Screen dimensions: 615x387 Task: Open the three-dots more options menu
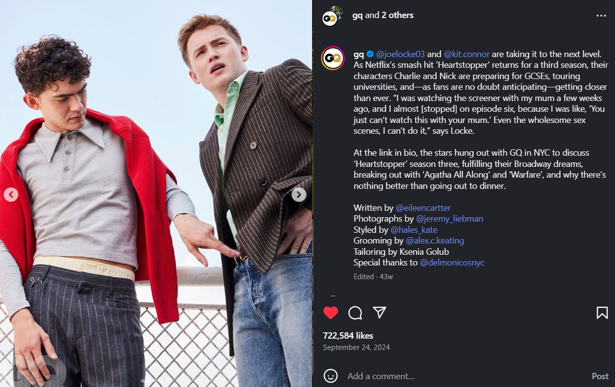click(601, 16)
